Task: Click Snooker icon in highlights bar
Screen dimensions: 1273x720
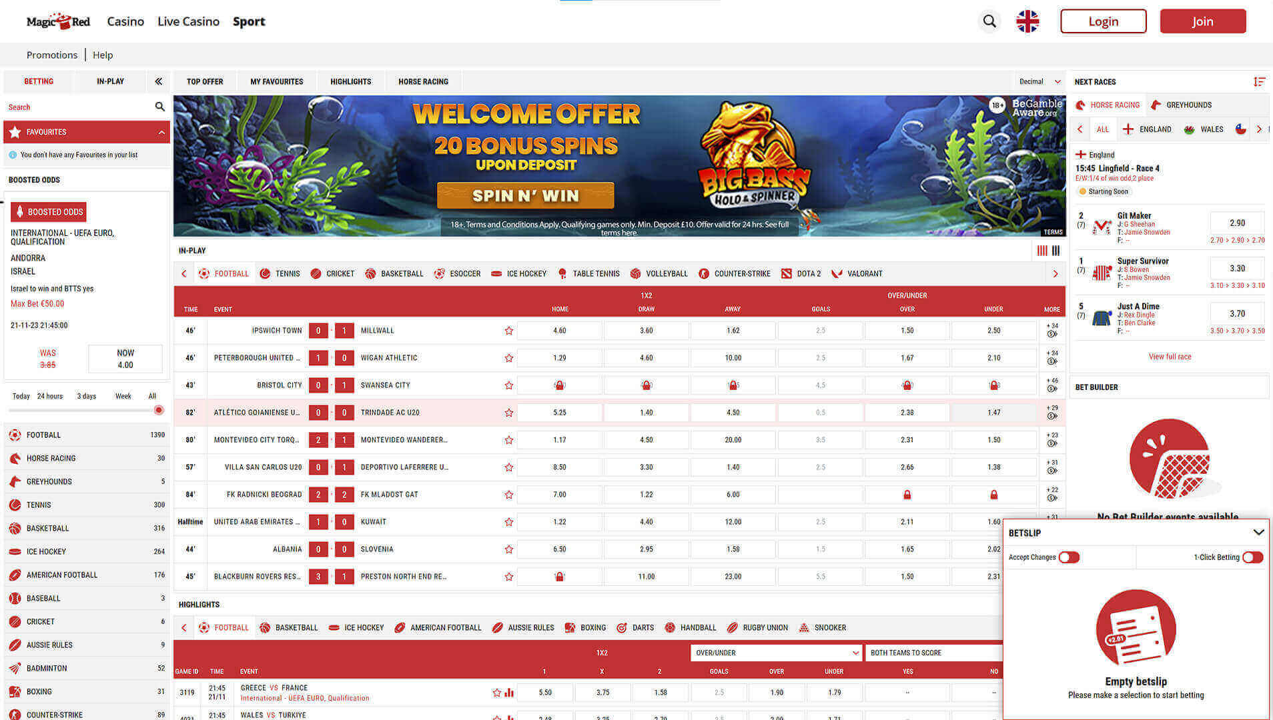Action: [803, 627]
